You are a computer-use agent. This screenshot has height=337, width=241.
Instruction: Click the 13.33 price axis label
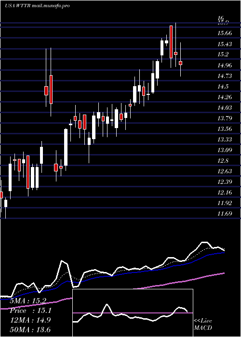[225, 140]
